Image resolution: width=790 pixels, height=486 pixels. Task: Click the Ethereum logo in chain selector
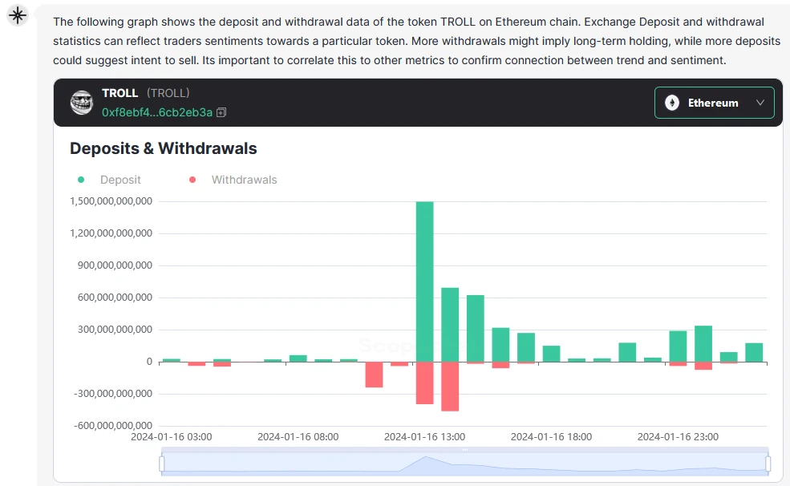click(672, 103)
